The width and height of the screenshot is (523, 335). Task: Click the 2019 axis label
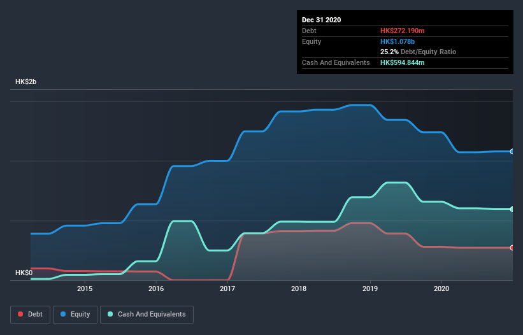370,289
